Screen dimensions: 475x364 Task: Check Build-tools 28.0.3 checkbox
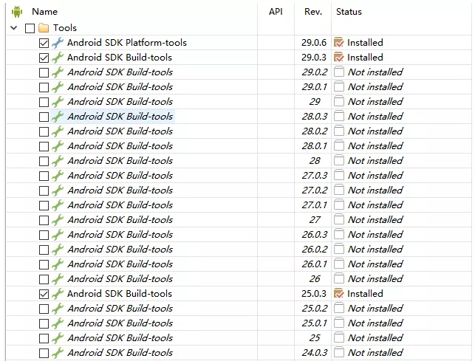coord(44,117)
